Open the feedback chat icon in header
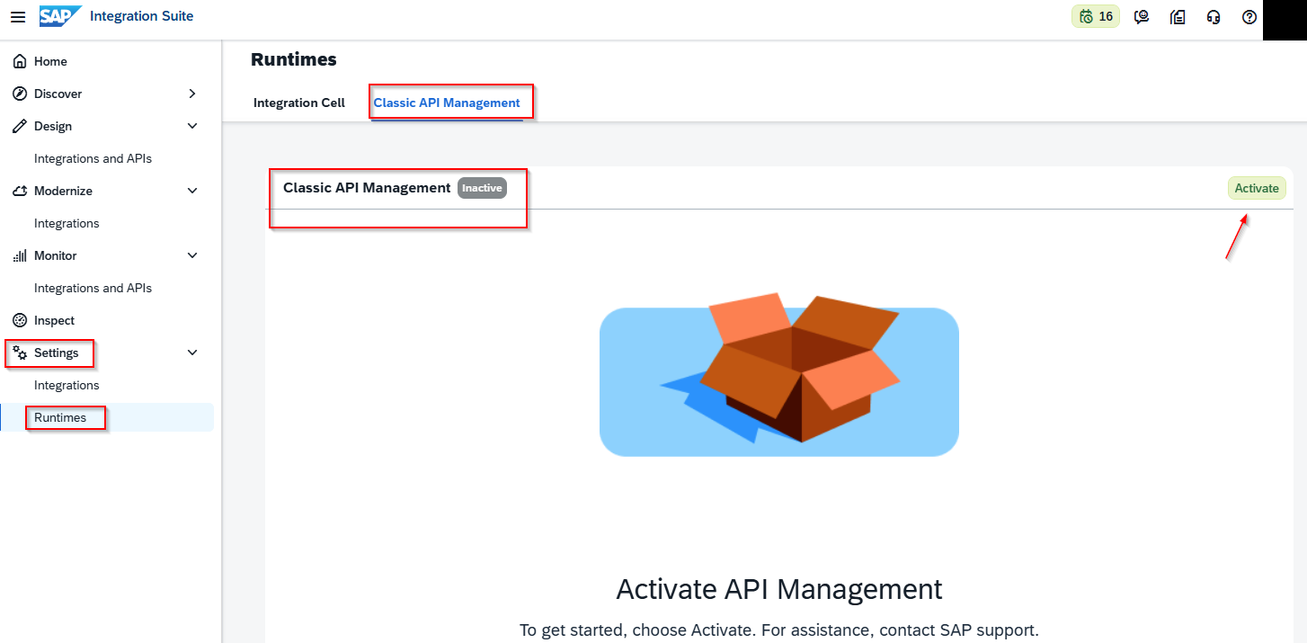The width and height of the screenshot is (1307, 643). tap(1142, 16)
